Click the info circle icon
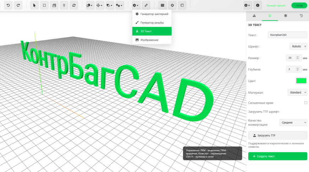 pos(257,5)
